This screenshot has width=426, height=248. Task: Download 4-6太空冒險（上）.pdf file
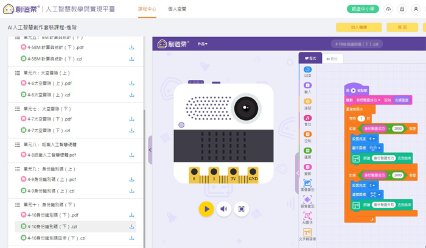(131, 83)
